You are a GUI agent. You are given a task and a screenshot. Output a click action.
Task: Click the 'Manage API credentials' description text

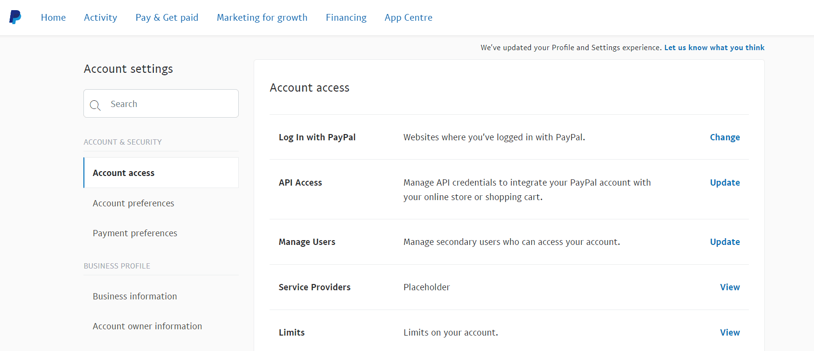pyautogui.click(x=527, y=189)
